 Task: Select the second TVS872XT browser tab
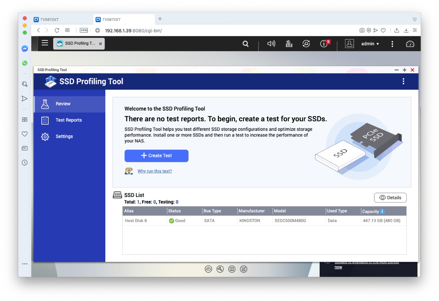click(x=124, y=19)
